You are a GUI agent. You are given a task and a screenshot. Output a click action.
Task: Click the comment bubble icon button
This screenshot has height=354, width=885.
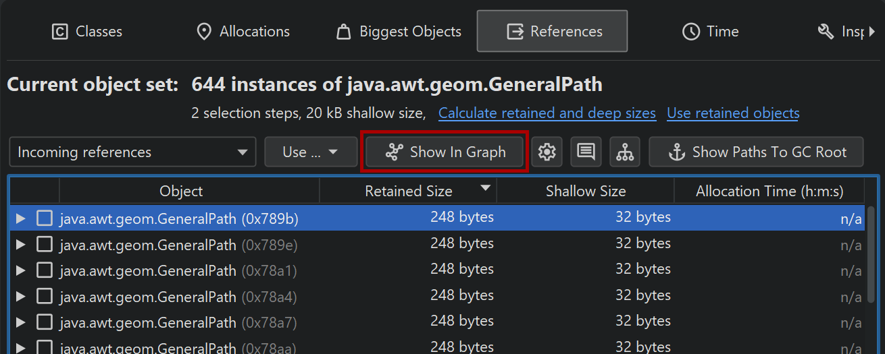[x=586, y=152]
